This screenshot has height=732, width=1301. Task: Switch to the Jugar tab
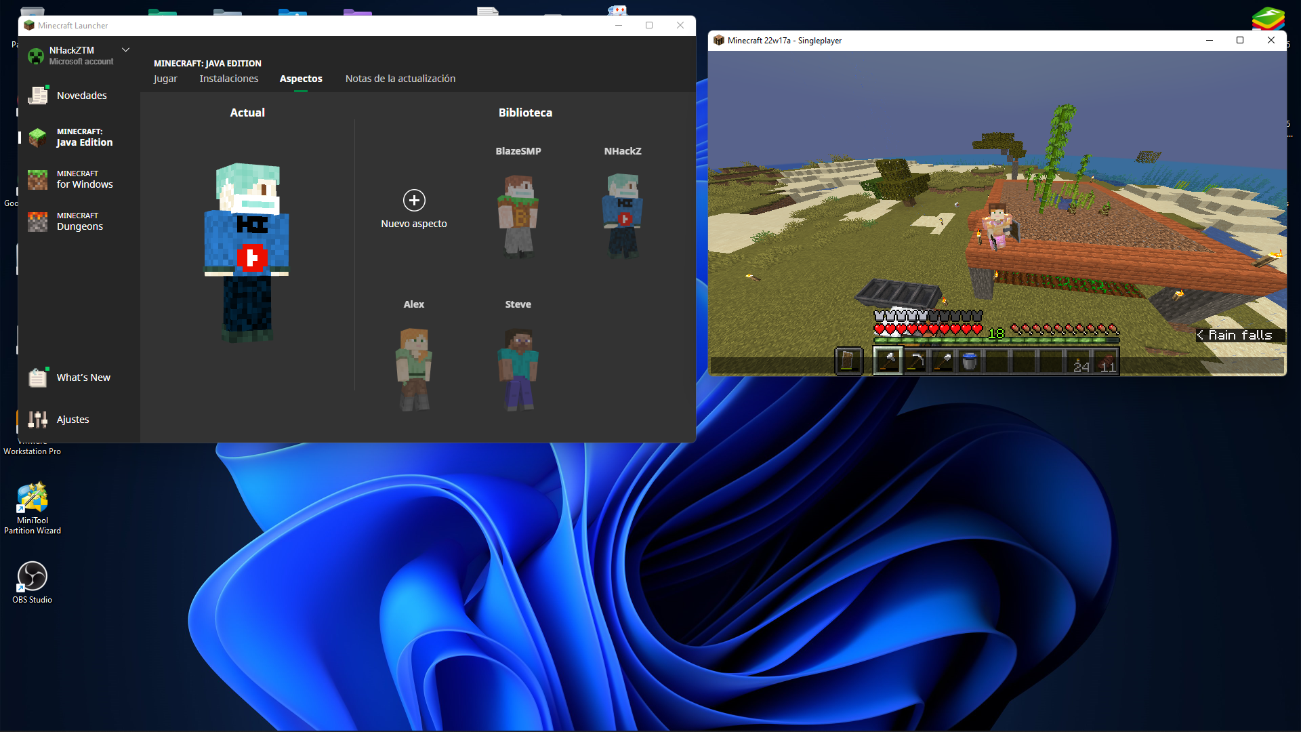[x=165, y=79]
